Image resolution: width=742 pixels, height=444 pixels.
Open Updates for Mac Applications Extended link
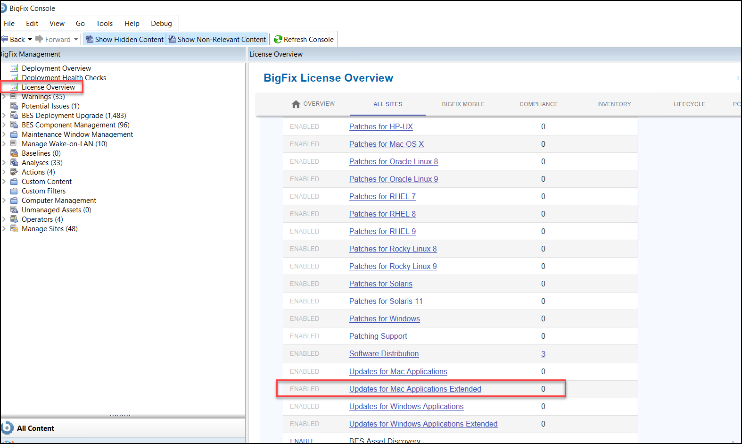pos(415,389)
